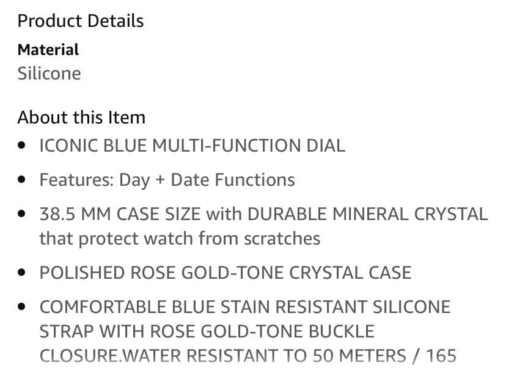This screenshot has width=506, height=376.
Task: Select the ICONIC BLUE MULTI-FUNCTION DIAL text
Action: point(193,146)
